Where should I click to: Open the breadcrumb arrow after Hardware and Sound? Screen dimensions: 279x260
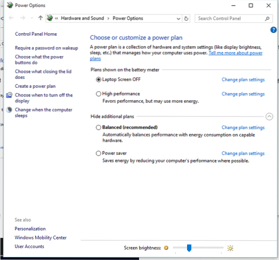pos(108,18)
